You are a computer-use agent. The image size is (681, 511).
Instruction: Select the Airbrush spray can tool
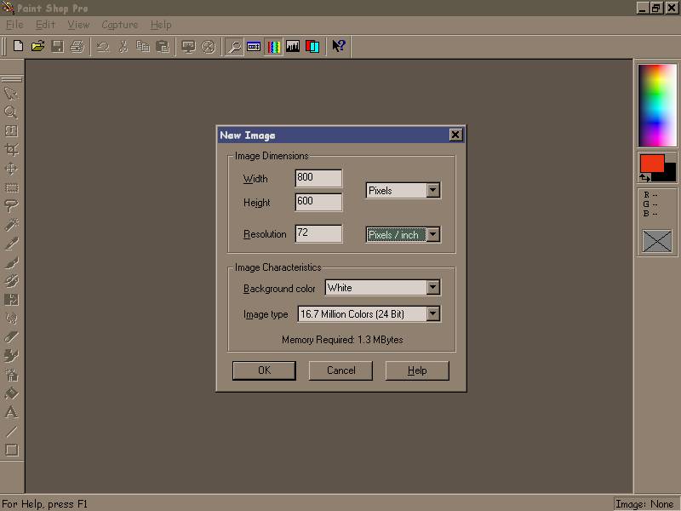point(11,375)
